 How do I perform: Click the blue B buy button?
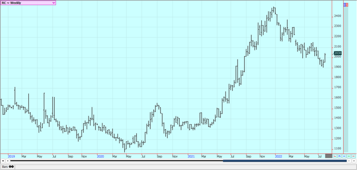pyautogui.click(x=345, y=5)
